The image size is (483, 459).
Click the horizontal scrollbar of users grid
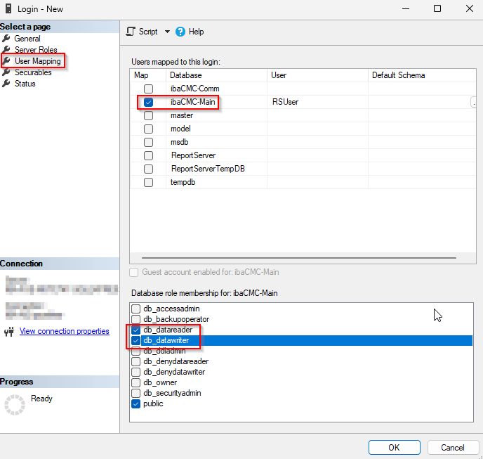tap(299, 258)
